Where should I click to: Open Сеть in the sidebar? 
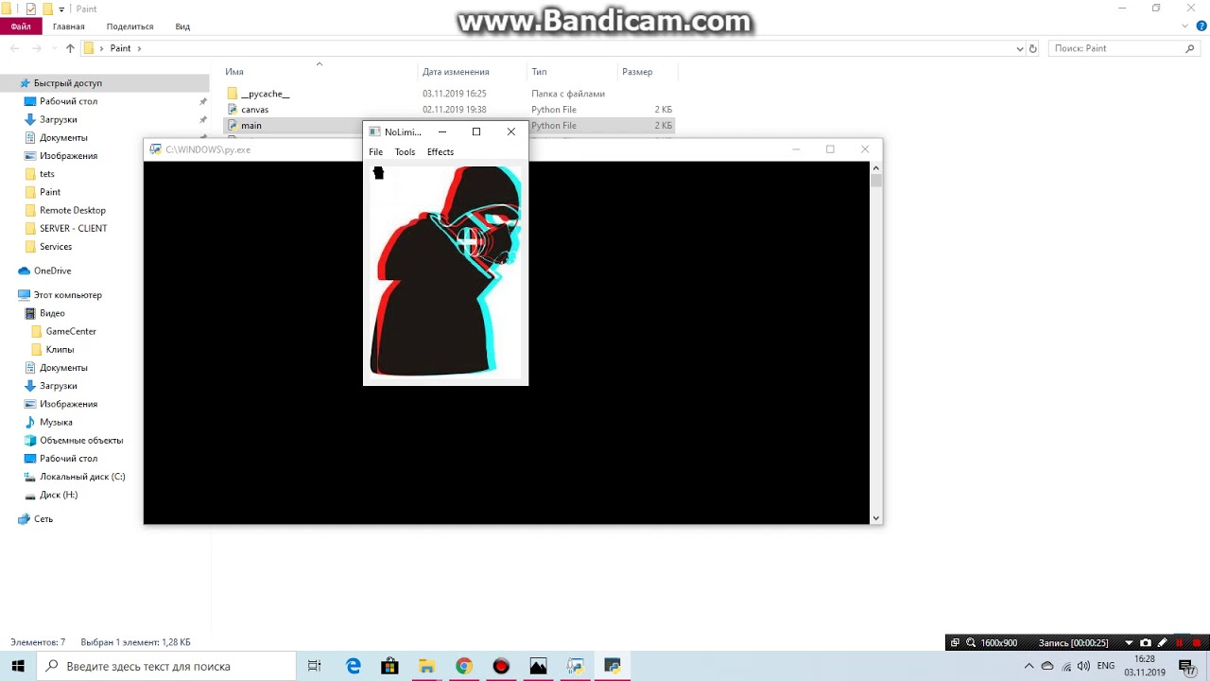coord(43,519)
